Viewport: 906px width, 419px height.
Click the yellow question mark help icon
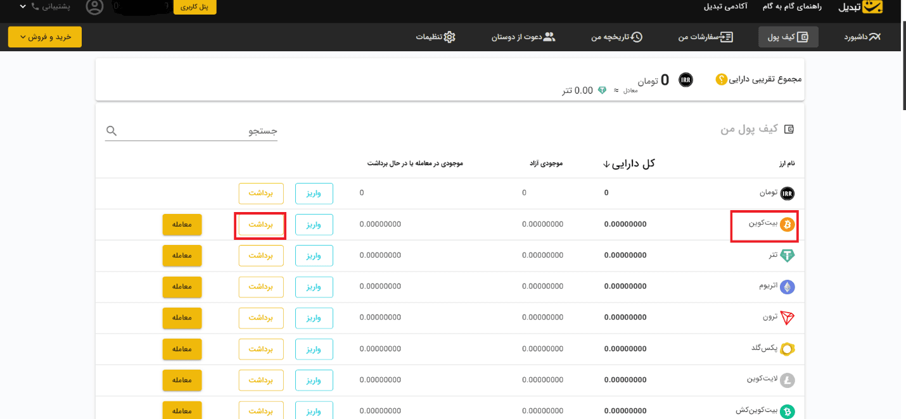[x=720, y=80]
